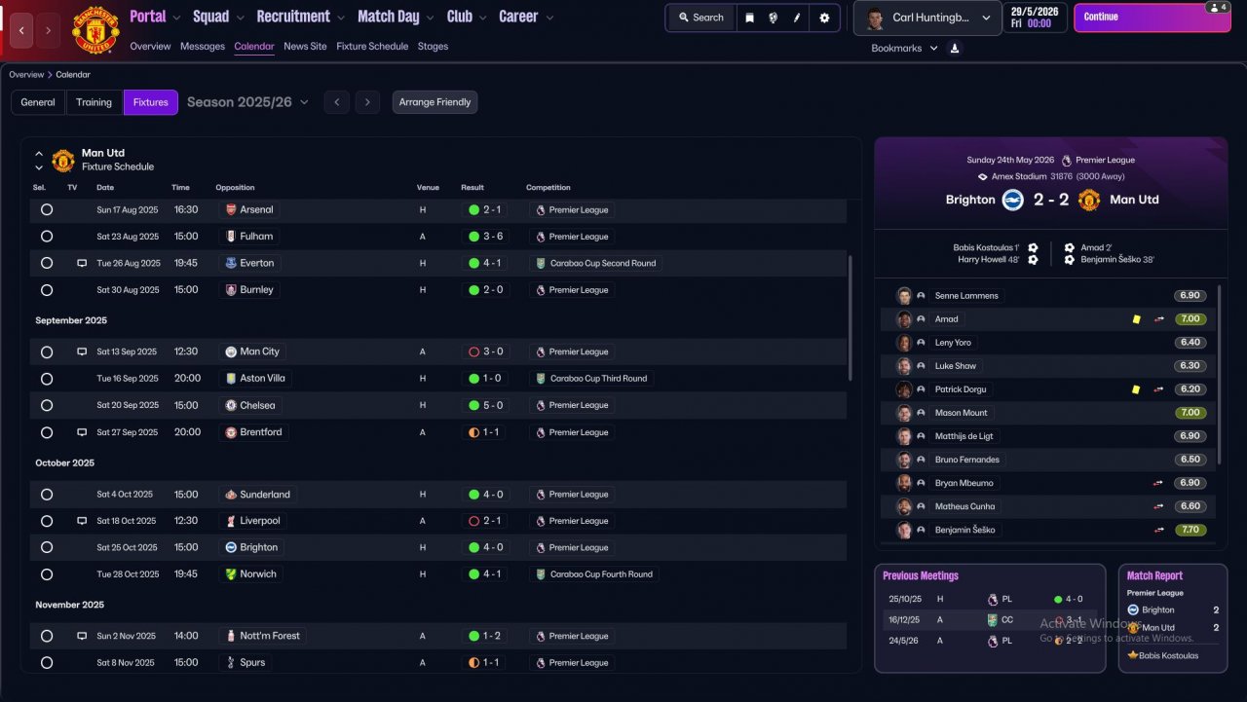
Task: Select the Arsenal fixture radio button
Action: point(47,209)
